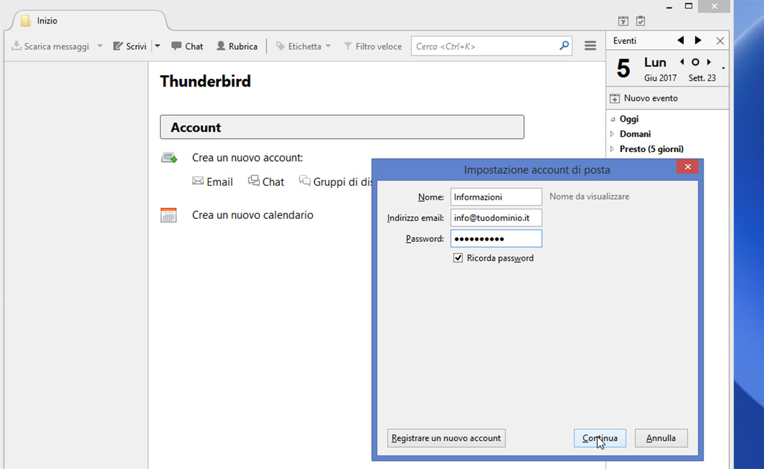Close the Impostazione account di posta dialog
The width and height of the screenshot is (764, 469).
coord(688,167)
